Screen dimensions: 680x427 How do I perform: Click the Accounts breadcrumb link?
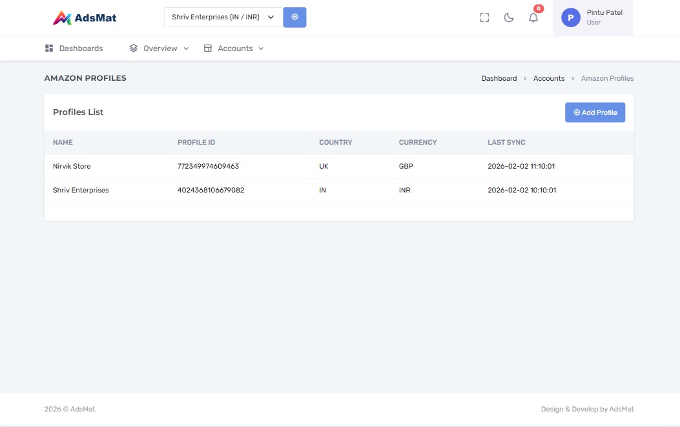549,78
